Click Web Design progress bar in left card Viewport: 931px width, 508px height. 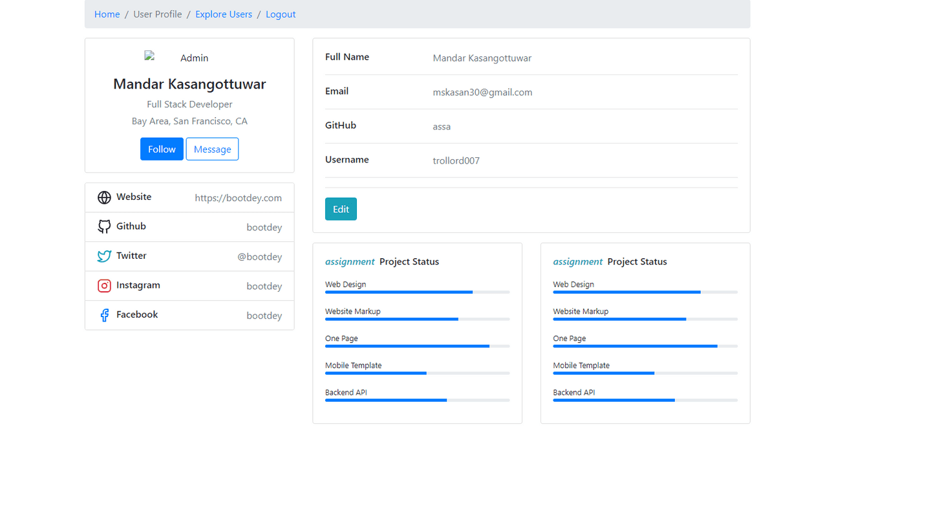417,292
